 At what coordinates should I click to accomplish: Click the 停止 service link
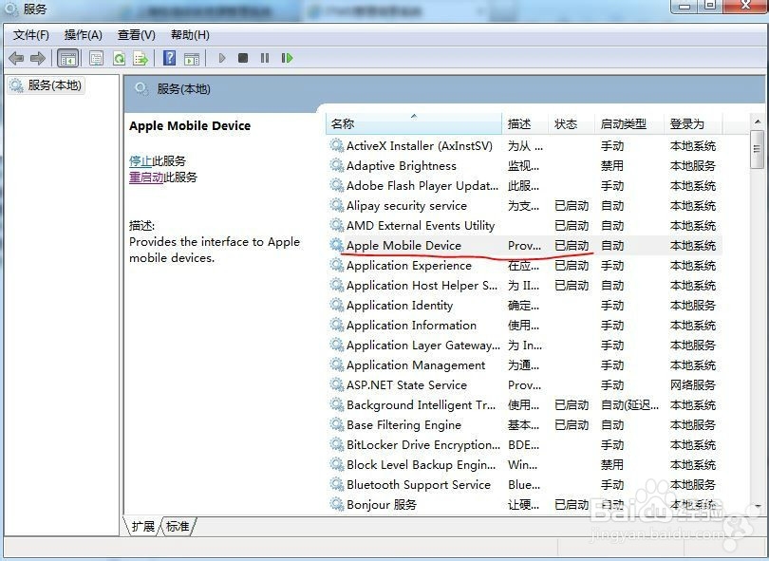pos(141,160)
